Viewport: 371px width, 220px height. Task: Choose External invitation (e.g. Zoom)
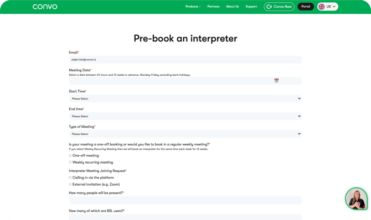pos(70,184)
